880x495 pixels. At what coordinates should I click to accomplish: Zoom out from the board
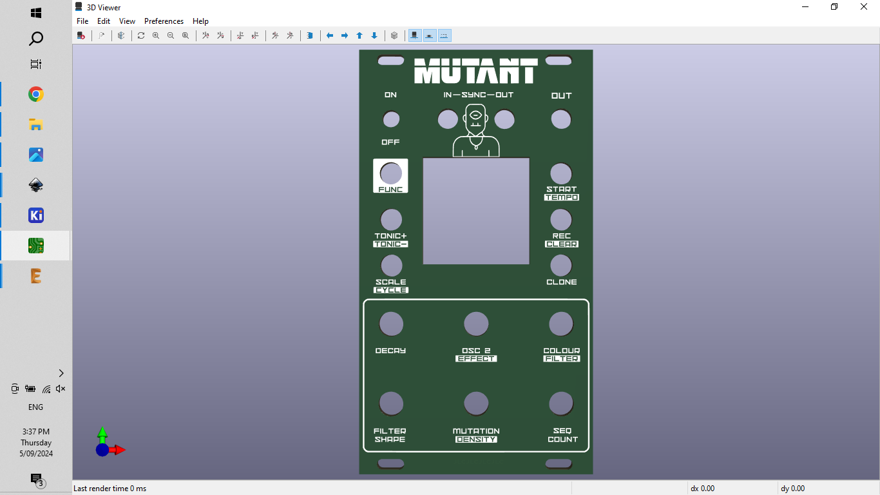[x=170, y=35]
